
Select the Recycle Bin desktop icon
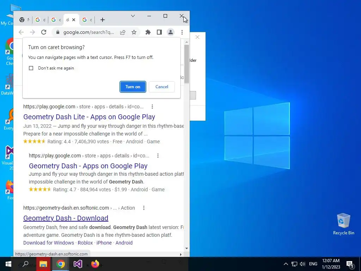[343, 224]
